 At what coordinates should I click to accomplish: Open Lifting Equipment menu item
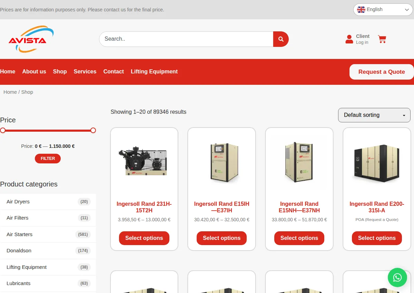coord(154,72)
